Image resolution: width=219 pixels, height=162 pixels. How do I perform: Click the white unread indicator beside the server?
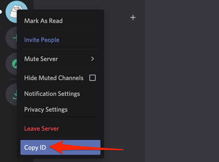[1, 11]
